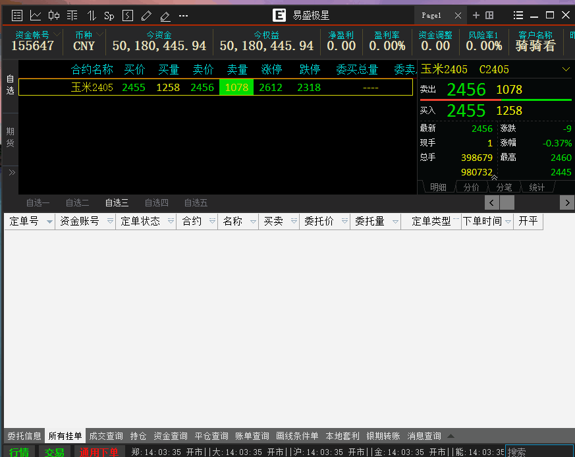Open the three-dots more tools menu

pyautogui.click(x=183, y=15)
